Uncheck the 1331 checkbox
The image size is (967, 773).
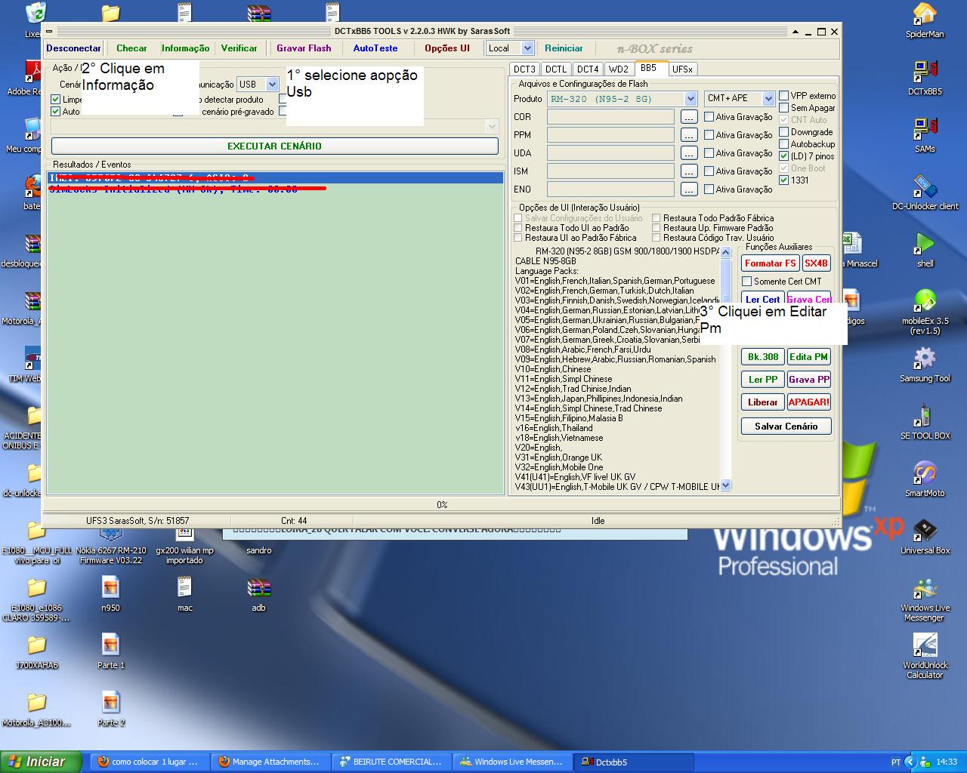(784, 180)
